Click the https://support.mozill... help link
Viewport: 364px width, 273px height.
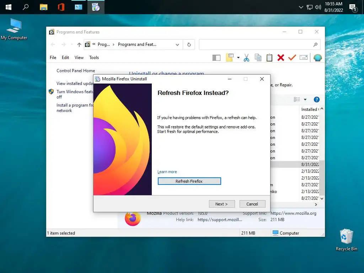pyautogui.click(x=220, y=220)
